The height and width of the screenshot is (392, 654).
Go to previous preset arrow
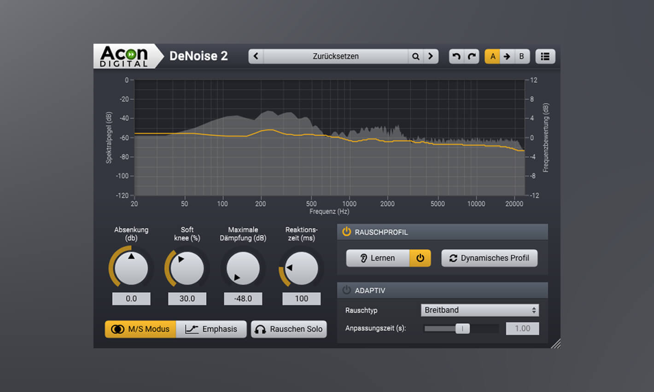[x=256, y=56]
